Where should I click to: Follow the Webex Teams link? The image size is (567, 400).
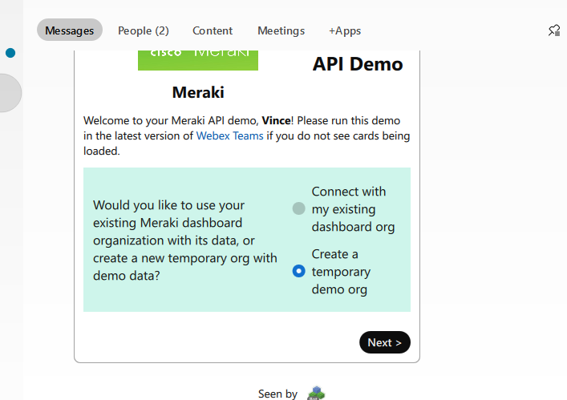click(x=230, y=135)
